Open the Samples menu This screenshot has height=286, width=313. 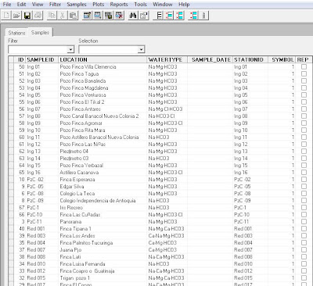click(x=77, y=5)
